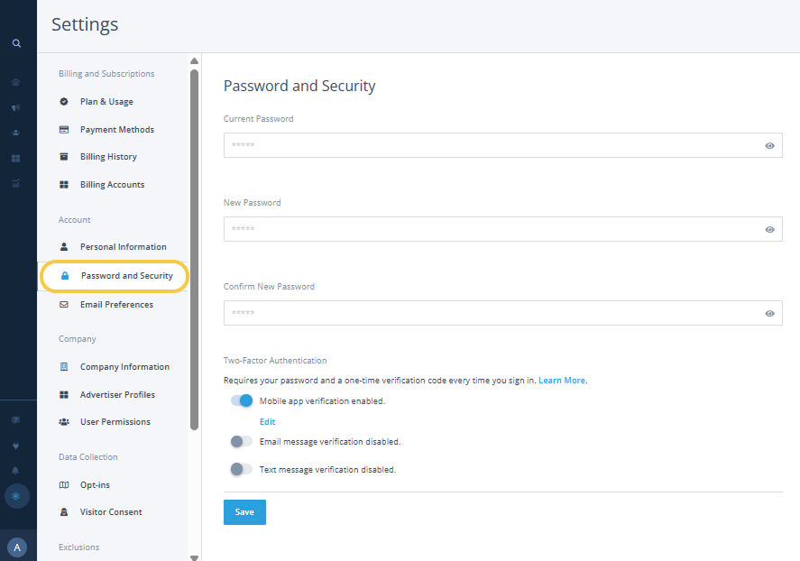Open Personal Information settings page

(x=123, y=246)
